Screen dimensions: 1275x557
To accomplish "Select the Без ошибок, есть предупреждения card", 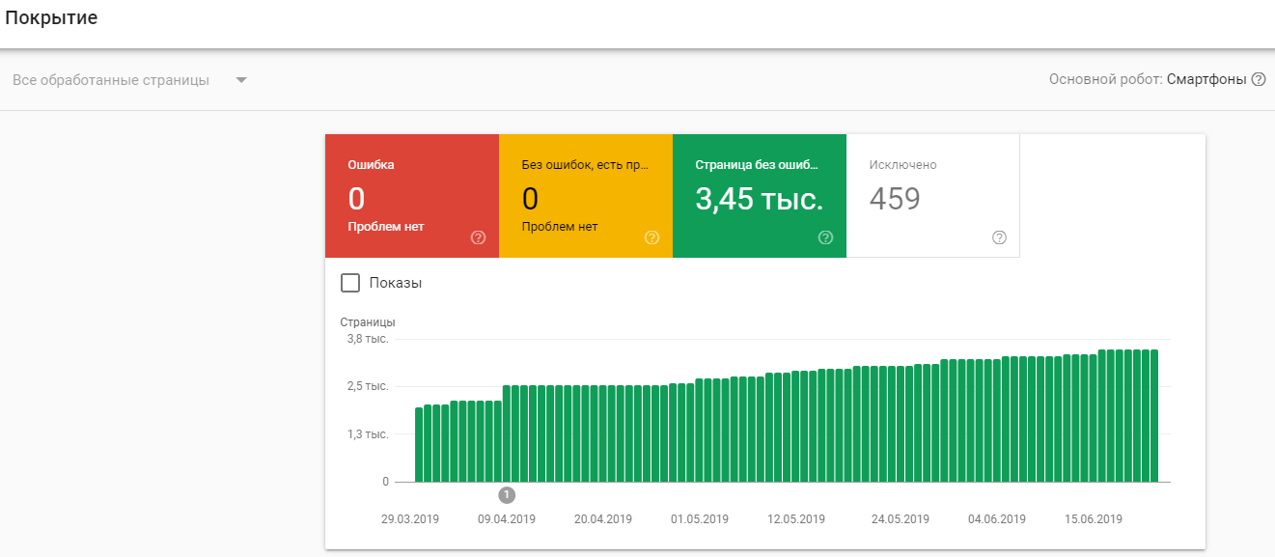I will [x=586, y=196].
